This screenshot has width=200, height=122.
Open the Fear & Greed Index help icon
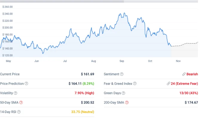[135, 84]
